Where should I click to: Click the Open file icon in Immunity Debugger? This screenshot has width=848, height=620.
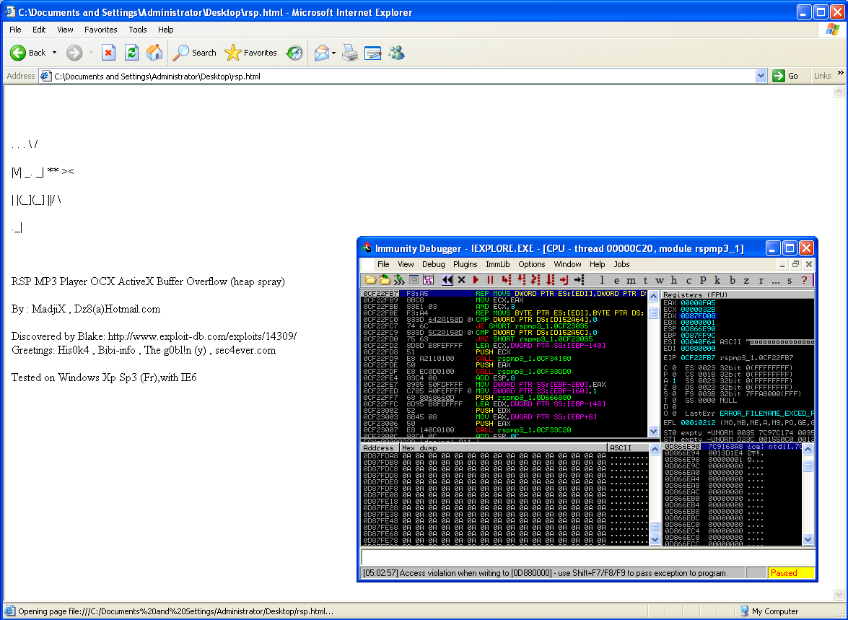370,280
